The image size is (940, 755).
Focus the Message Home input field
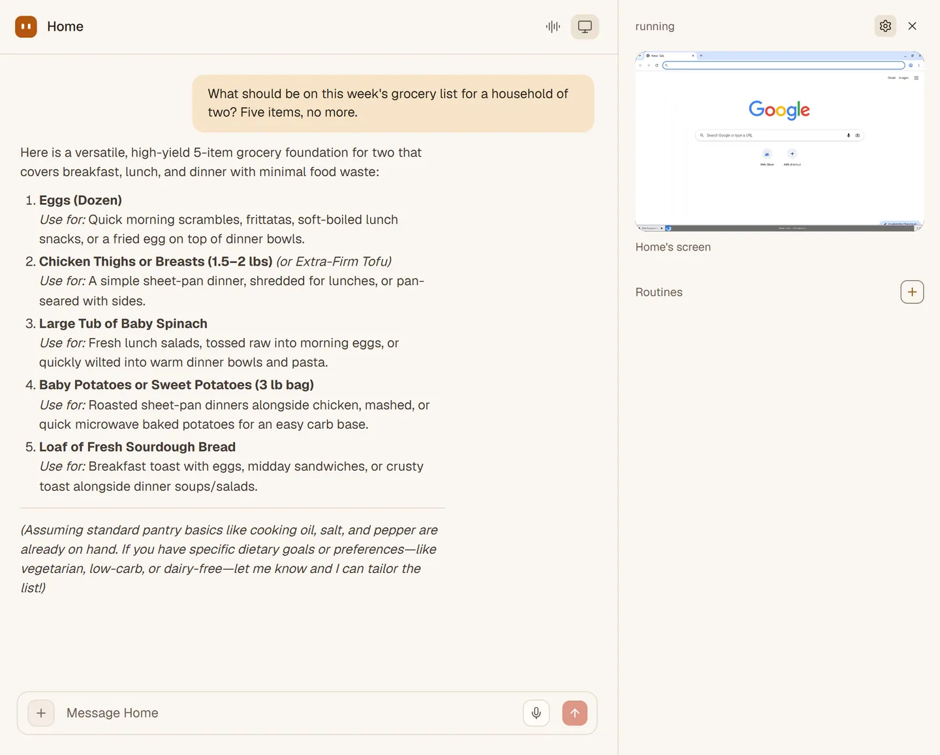[287, 713]
